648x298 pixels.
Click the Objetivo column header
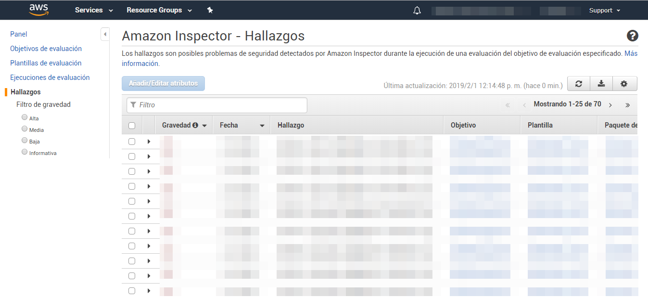[x=482, y=125]
